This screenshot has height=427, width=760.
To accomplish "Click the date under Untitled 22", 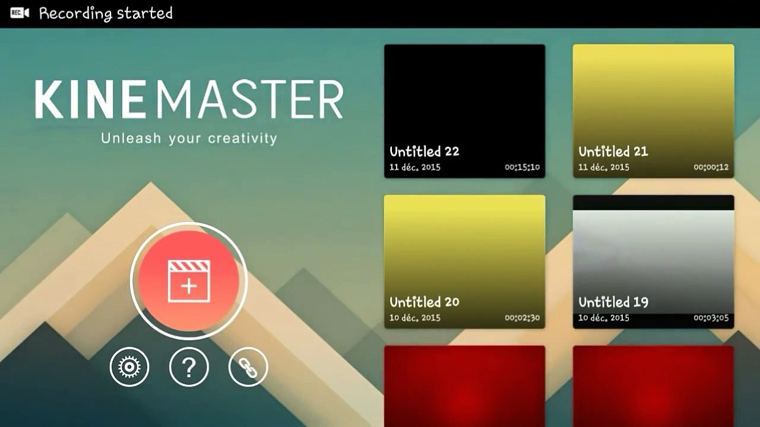I will [x=415, y=167].
